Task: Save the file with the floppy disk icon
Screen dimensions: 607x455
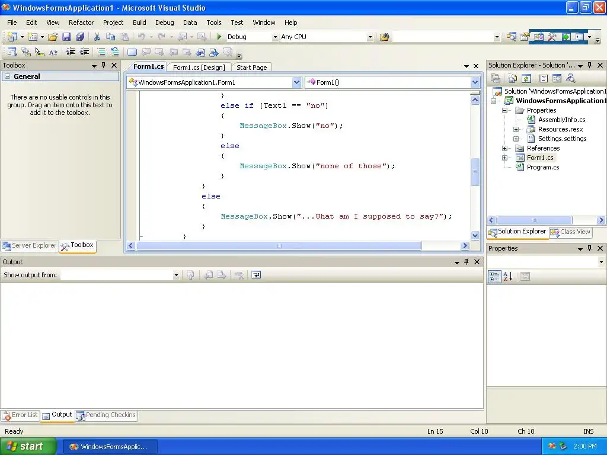Action: tap(66, 37)
